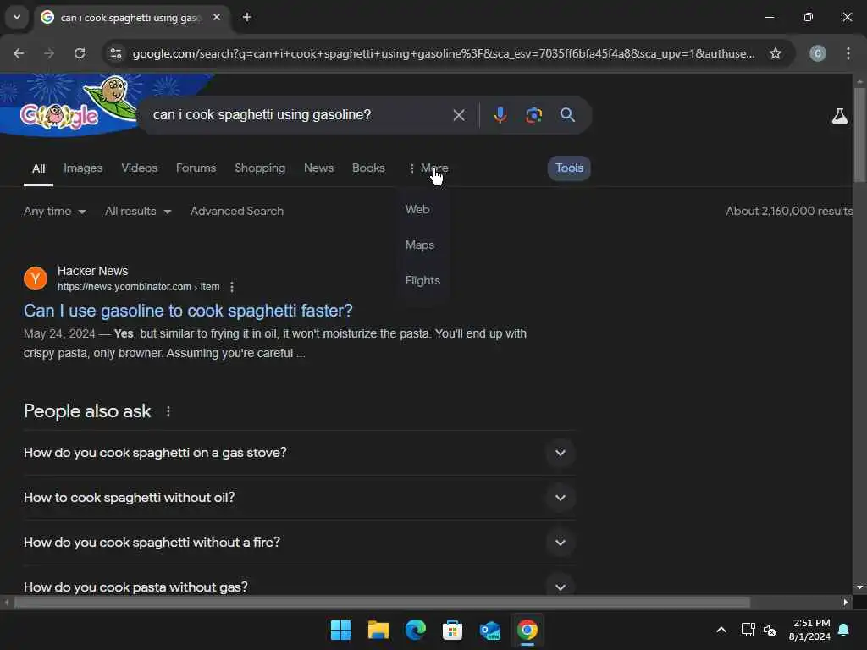This screenshot has height=650, width=867.
Task: Click the news.ycombinator.com URL breadcrumb
Action: 138,287
